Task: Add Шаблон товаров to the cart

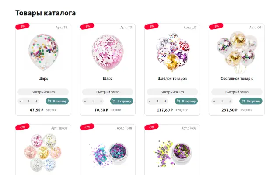Action: [x=186, y=101]
